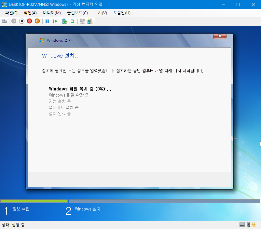This screenshot has width=261, height=229.
Task: Click the '상태: 실행 중' status text
Action: (x=13, y=225)
